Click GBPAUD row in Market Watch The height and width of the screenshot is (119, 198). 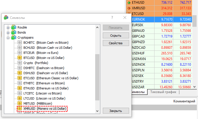pos(162,31)
